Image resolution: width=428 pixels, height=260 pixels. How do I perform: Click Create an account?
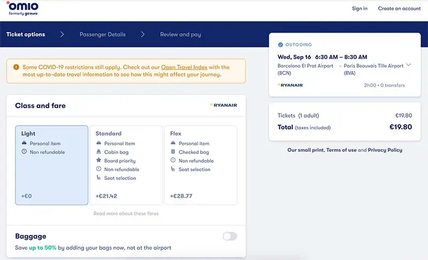(399, 9)
